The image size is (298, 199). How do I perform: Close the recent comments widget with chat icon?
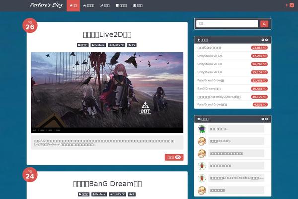pyautogui.click(x=266, y=119)
